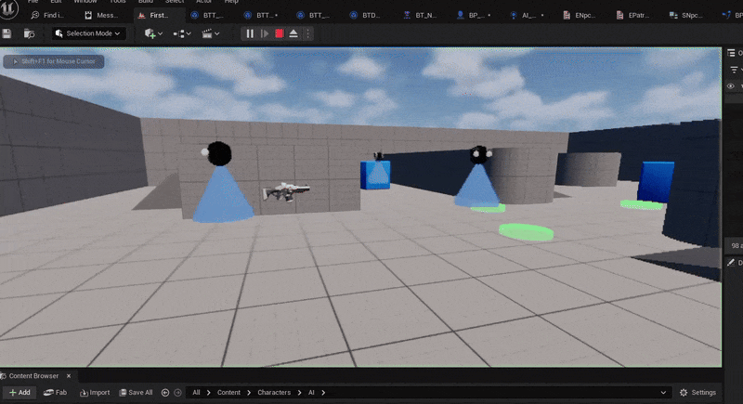Toggle the Outliner visibility eye column
Viewport: 743px width, 404px height.
pos(731,86)
